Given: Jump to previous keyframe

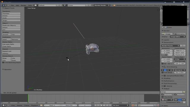Looking at the screenshot, I should (x=98, y=105).
